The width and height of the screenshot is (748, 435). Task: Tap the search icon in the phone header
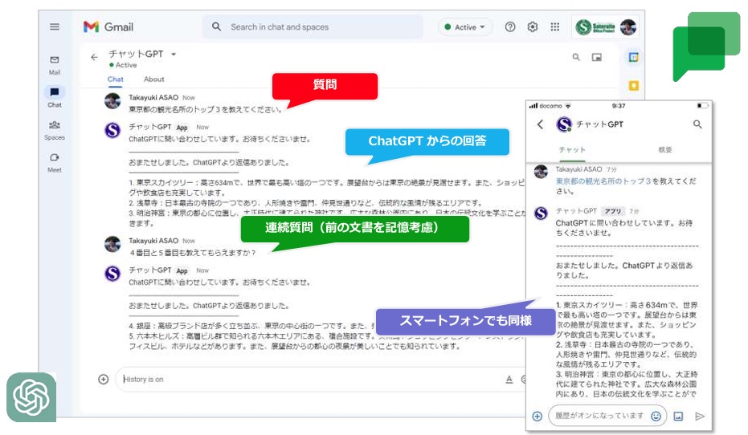(697, 124)
